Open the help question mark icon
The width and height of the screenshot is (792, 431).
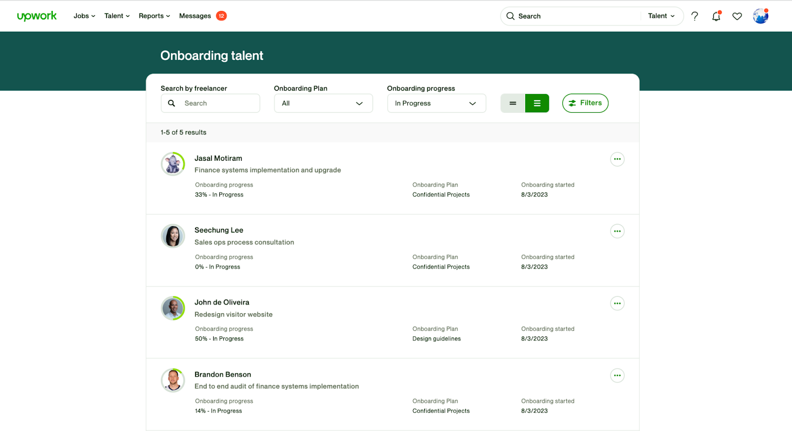pos(694,16)
